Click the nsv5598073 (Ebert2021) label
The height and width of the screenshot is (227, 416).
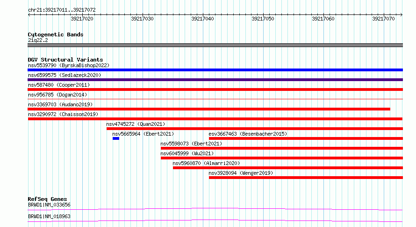click(191, 144)
